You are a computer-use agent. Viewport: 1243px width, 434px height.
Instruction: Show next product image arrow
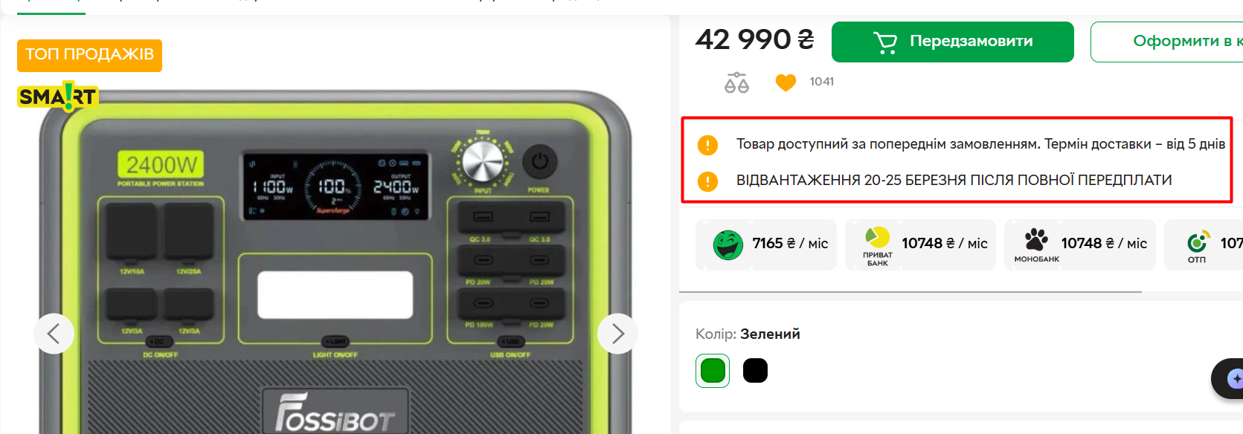pos(617,334)
